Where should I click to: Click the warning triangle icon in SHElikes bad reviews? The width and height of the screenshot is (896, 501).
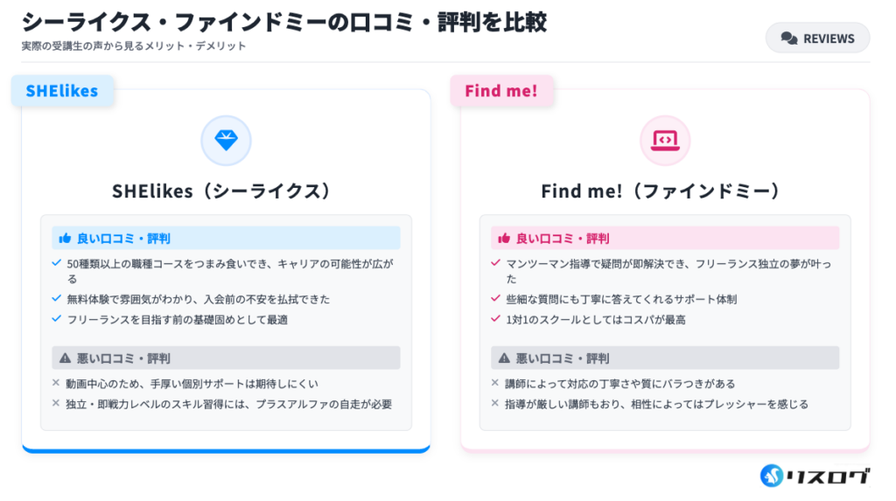click(65, 358)
